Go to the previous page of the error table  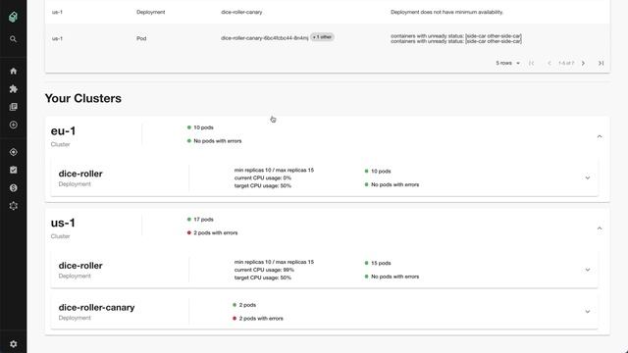click(549, 63)
